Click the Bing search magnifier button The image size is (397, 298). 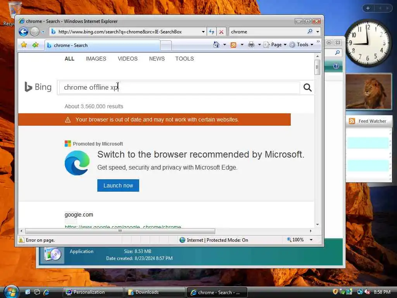[x=307, y=87]
